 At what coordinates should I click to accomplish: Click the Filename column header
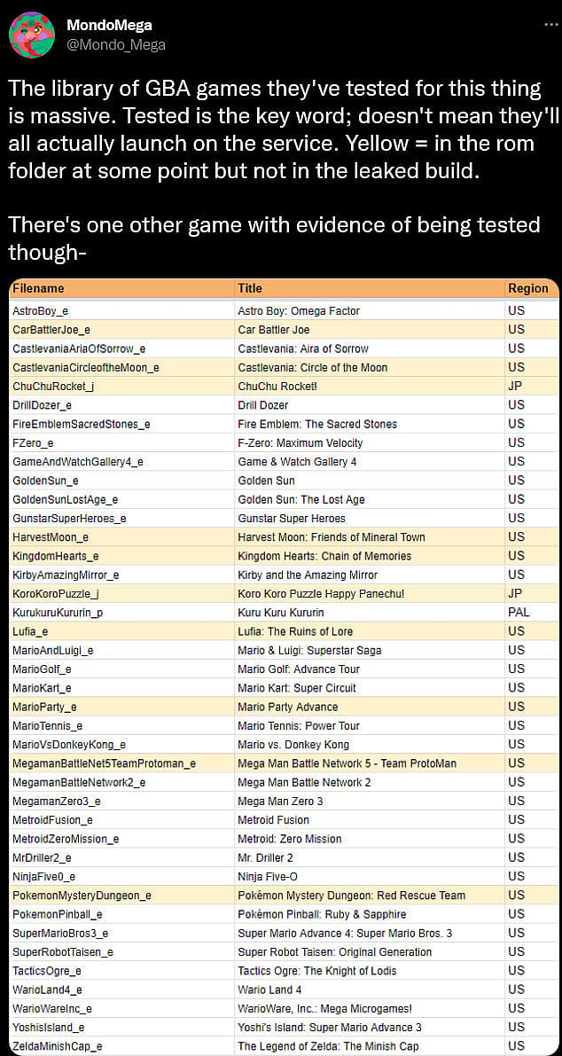(39, 289)
